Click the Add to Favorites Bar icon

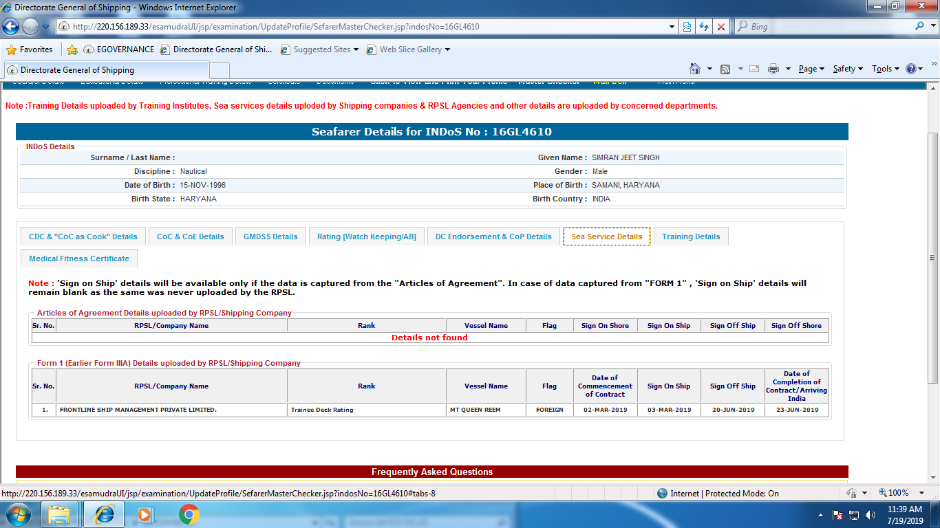72,49
